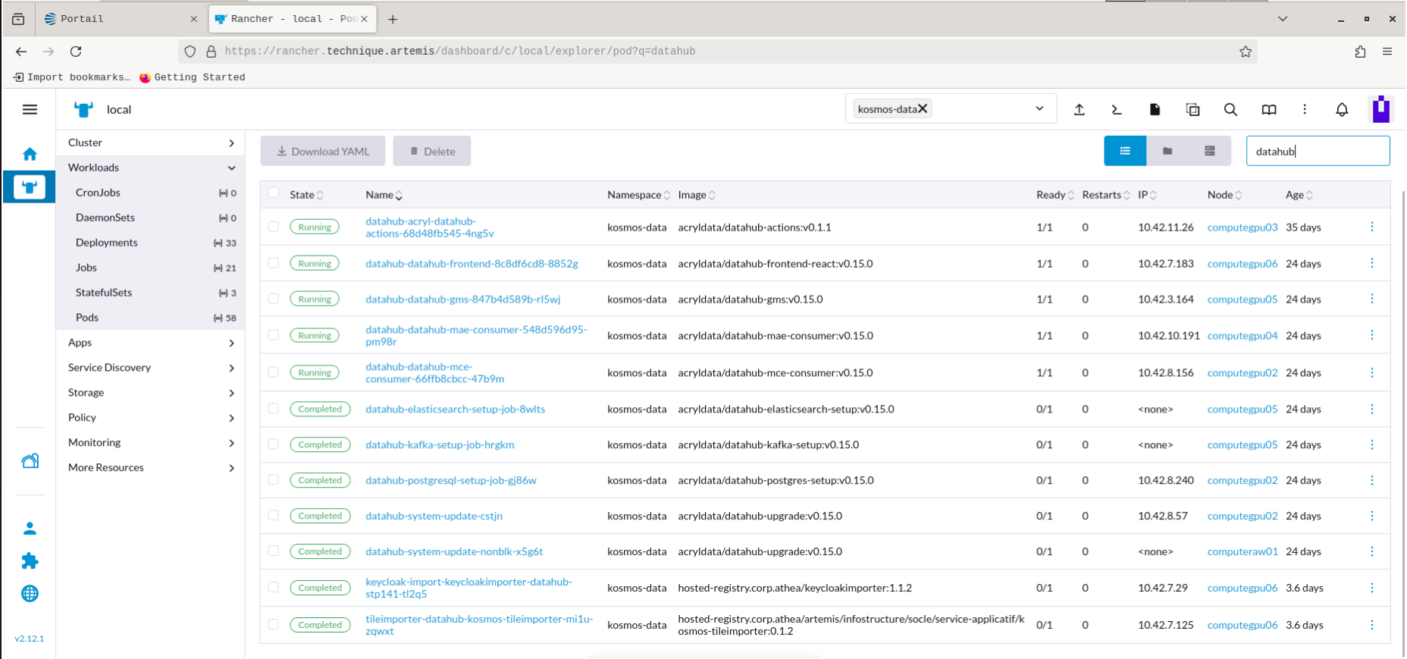Click the Import YAML upload icon
The image size is (1407, 659).
pos(1080,110)
